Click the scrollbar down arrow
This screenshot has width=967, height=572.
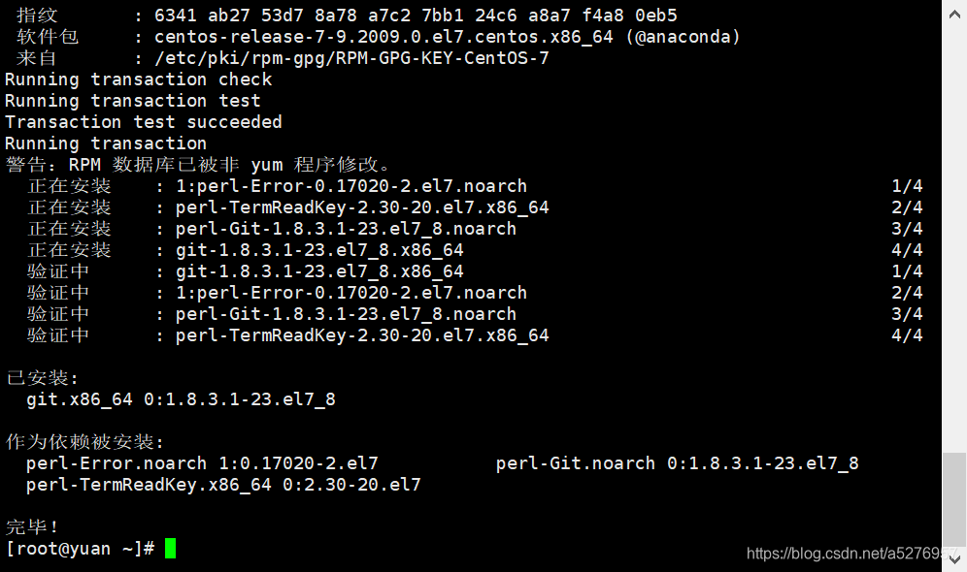(x=954, y=559)
